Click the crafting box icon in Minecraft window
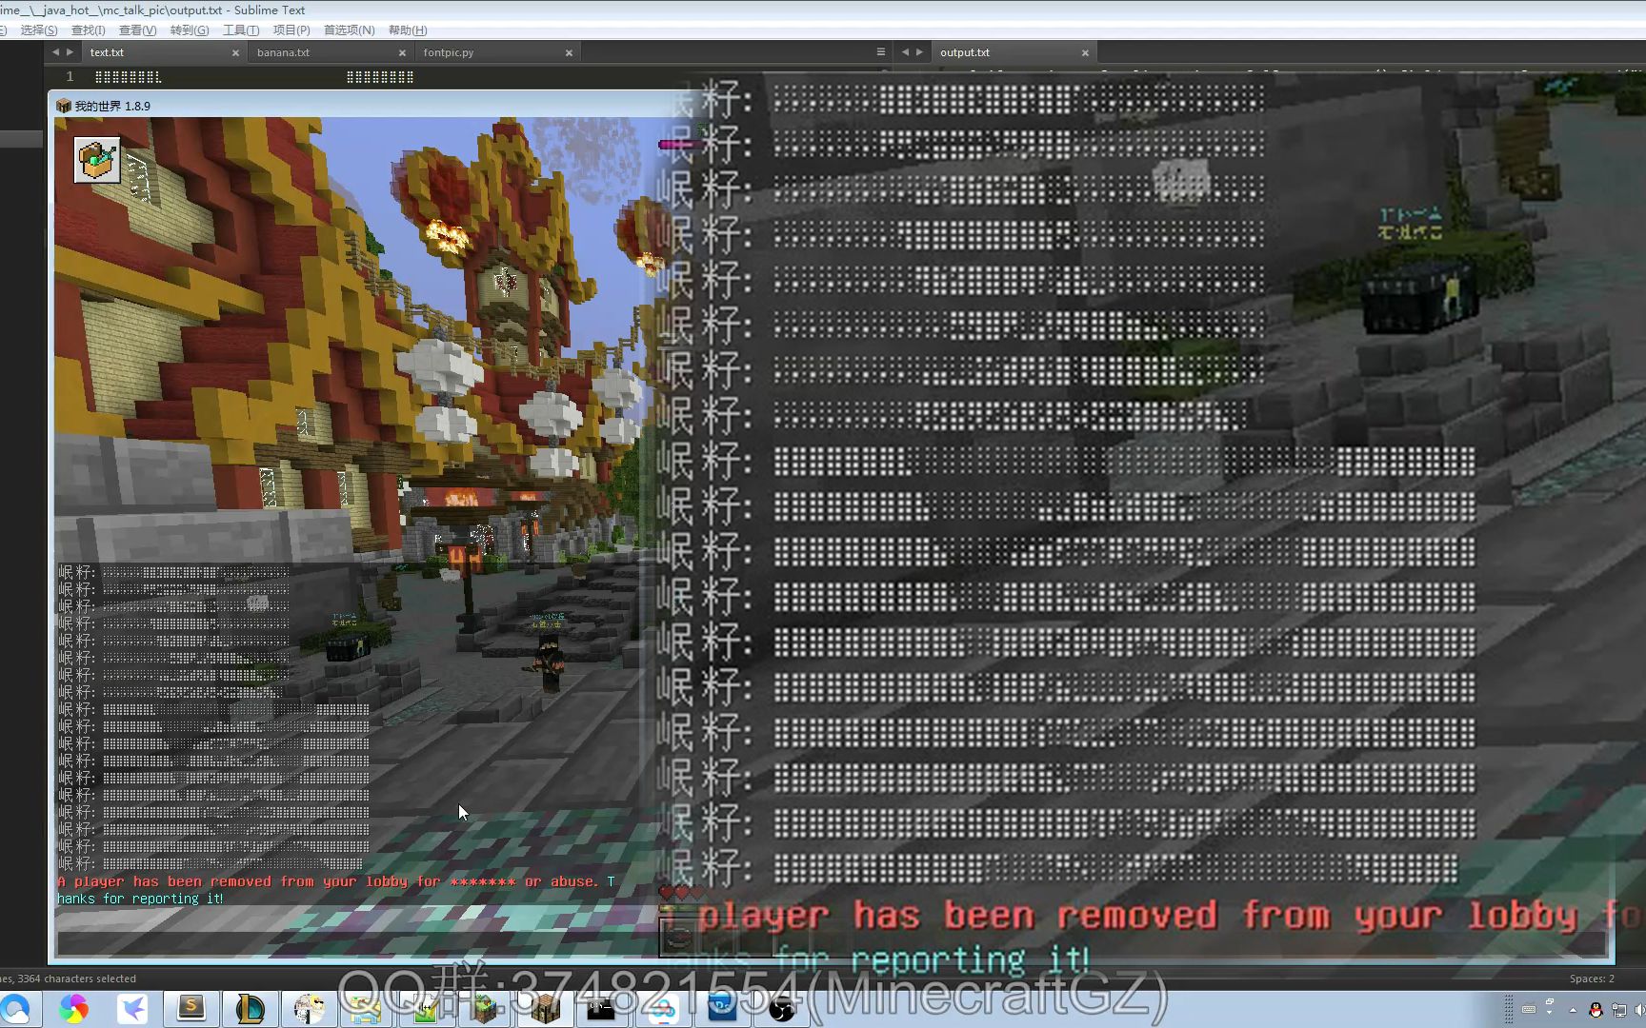Viewport: 1646px width, 1028px height. [x=97, y=160]
